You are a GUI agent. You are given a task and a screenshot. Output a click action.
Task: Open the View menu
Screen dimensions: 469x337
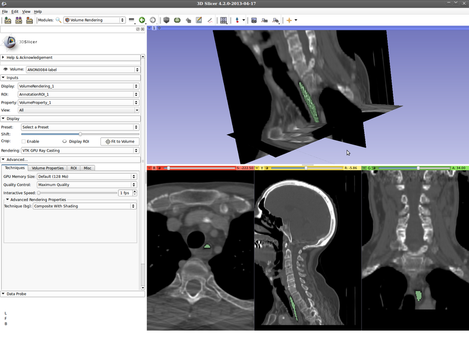pyautogui.click(x=26, y=11)
